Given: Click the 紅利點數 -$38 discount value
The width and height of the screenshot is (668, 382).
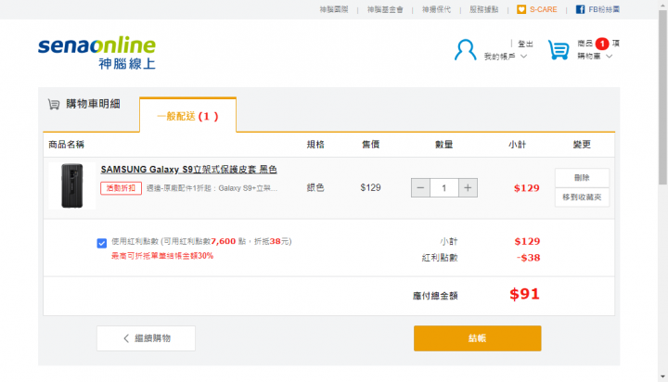Looking at the screenshot, I should point(528,258).
